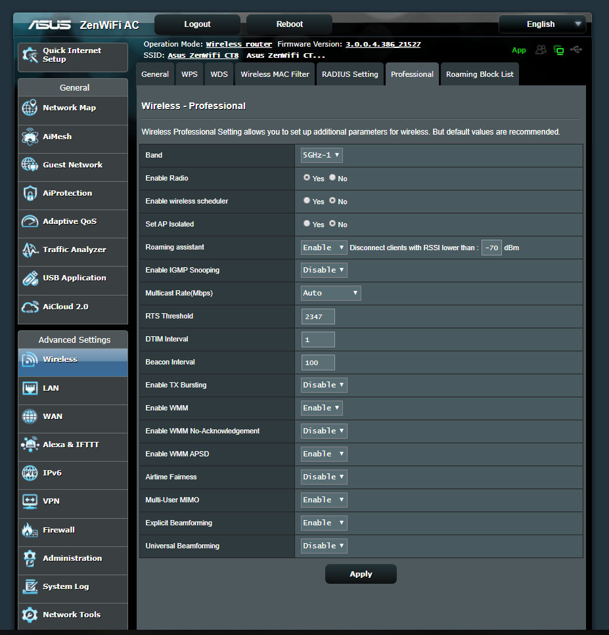Open the Roaming Block List tab
609x635 pixels.
click(480, 74)
